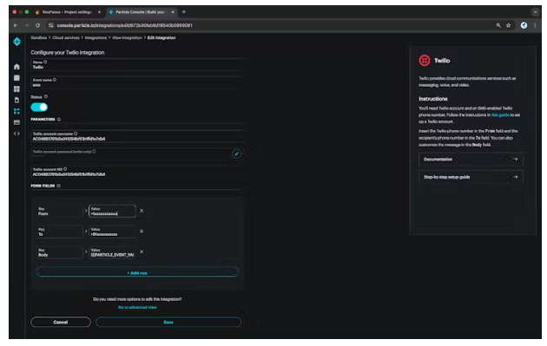Click the Body Key field
Screen dimensions: 547x346
pyautogui.click(x=59, y=252)
